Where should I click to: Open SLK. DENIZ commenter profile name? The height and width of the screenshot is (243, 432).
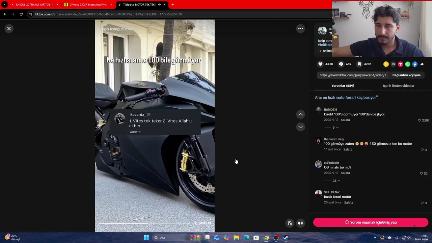(332, 192)
